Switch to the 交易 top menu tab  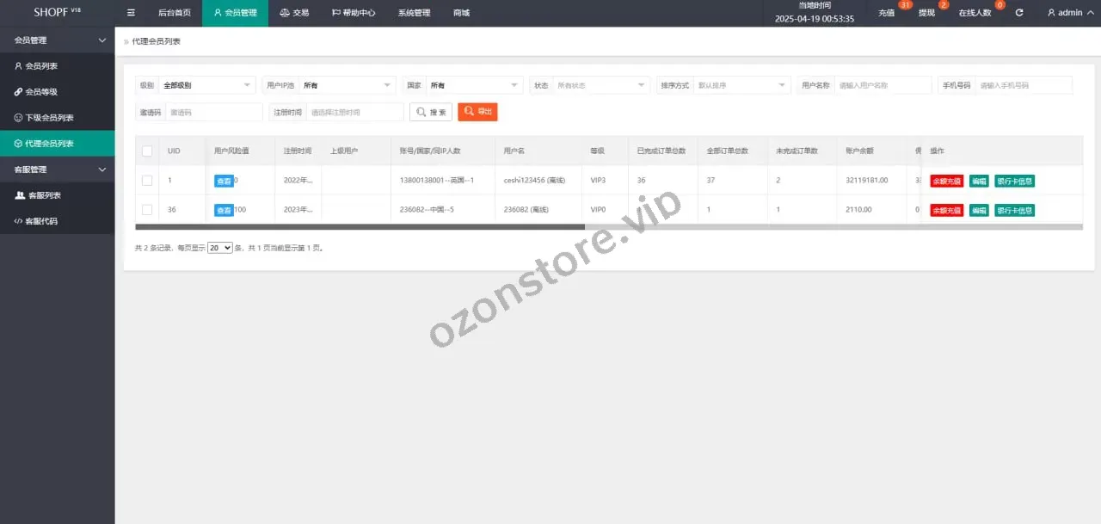[294, 13]
